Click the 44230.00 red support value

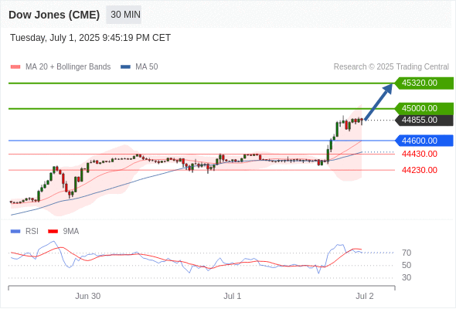point(420,170)
